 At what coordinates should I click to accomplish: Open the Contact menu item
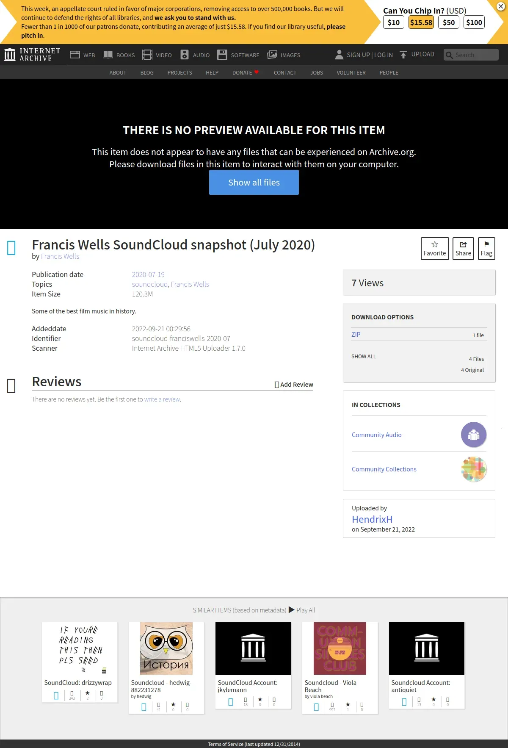[285, 73]
